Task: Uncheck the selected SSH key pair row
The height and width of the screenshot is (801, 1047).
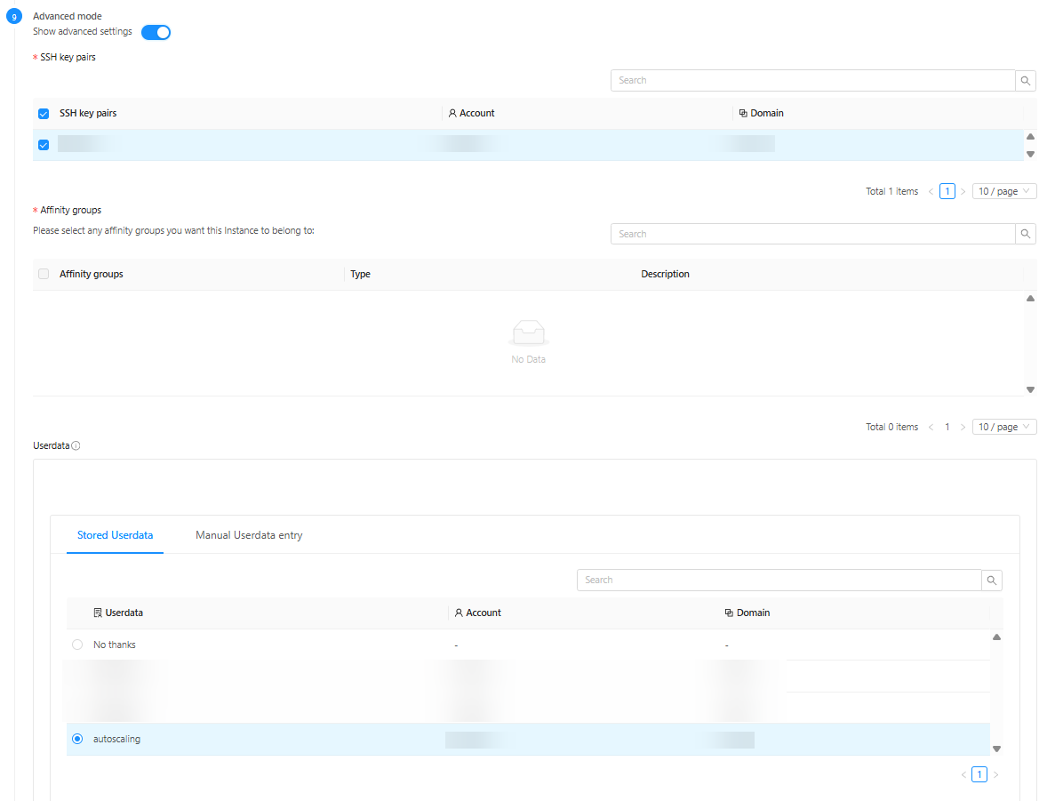Action: [44, 145]
